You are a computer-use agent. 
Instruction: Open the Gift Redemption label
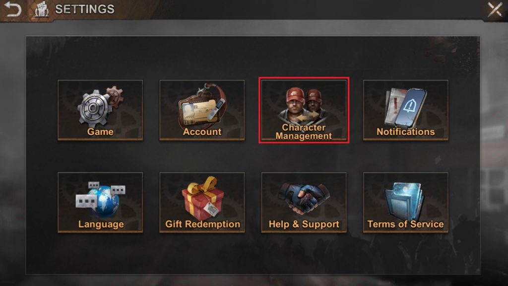tap(202, 224)
